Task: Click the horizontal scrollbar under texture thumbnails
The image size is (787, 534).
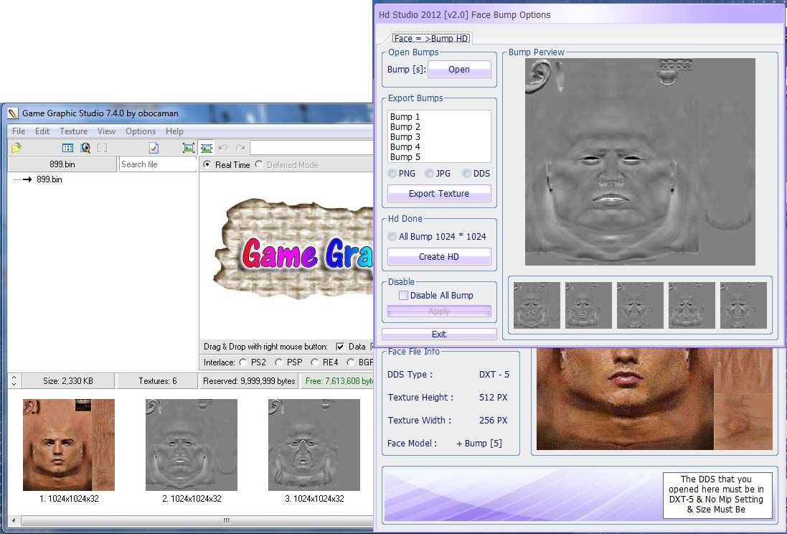Action: (226, 520)
